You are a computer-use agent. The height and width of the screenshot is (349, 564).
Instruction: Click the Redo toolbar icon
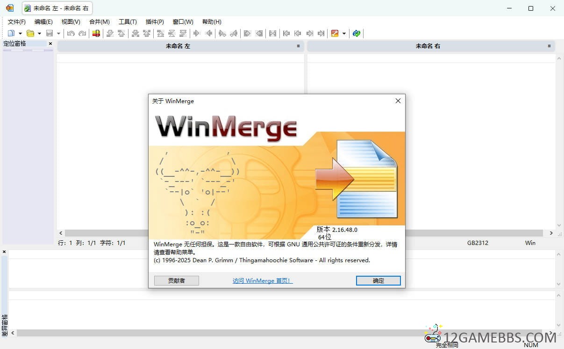(82, 33)
